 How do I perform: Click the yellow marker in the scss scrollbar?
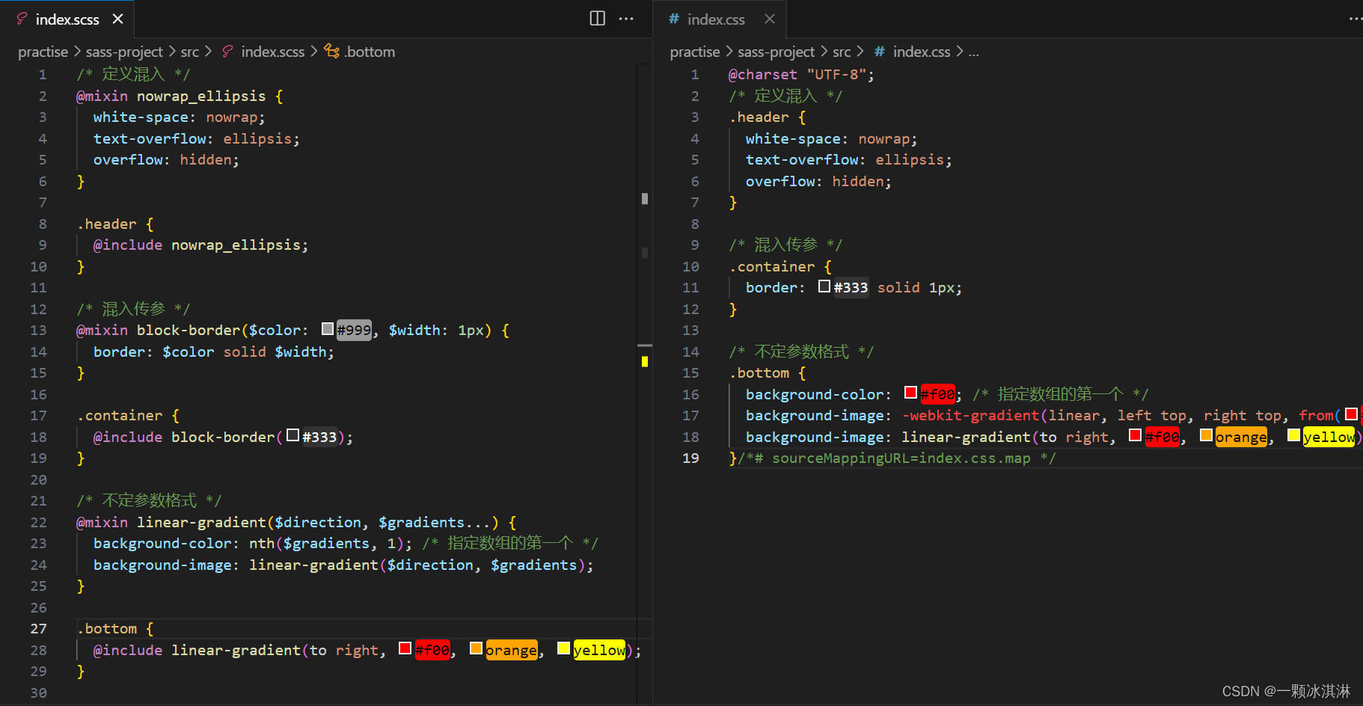tap(645, 361)
